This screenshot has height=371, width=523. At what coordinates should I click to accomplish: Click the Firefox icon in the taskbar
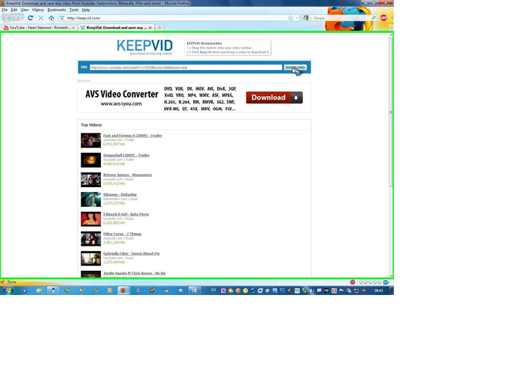coord(123,290)
